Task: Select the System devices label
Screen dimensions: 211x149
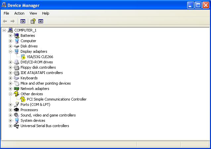Action: 33,120
